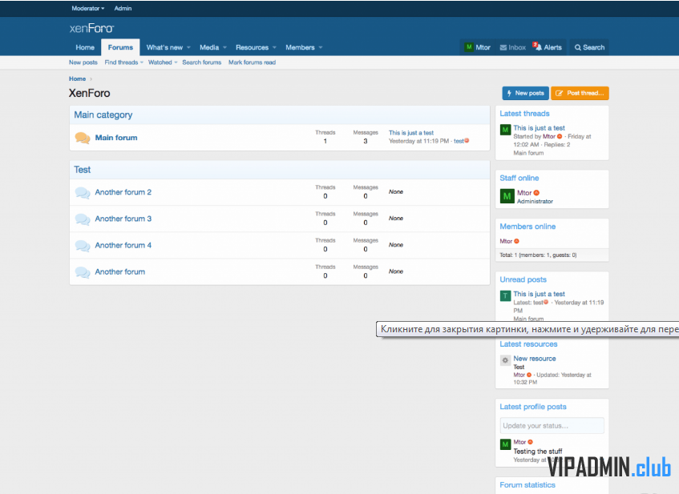679x494 pixels.
Task: Open This is just a test in Unread posts
Action: coord(540,294)
